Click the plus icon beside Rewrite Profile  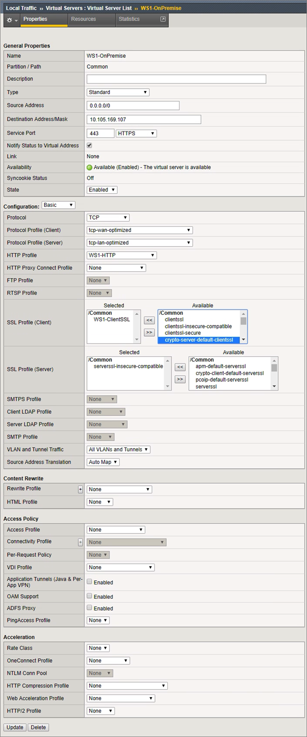(80, 489)
